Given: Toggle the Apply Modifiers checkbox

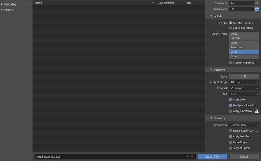Looking at the screenshot, I should pos(230,137).
